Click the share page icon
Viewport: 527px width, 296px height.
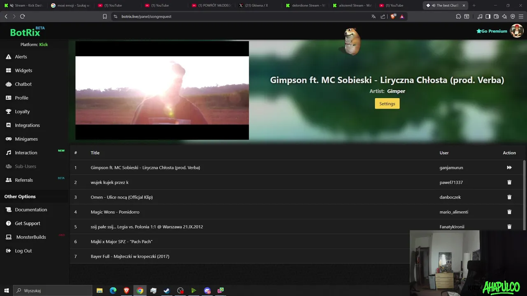[383, 16]
